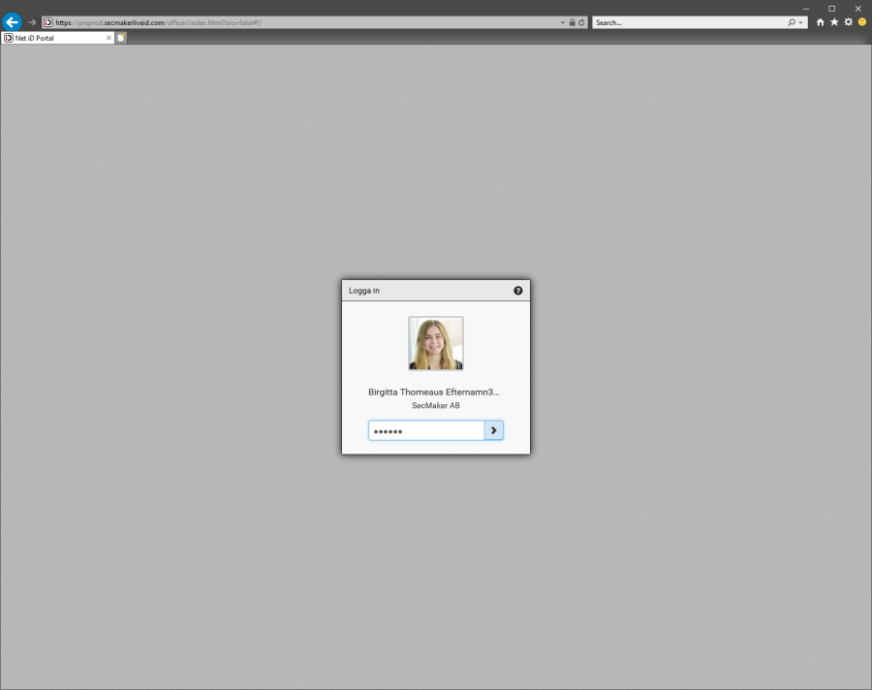The height and width of the screenshot is (690, 872).
Task: Go to the browser Home page icon
Action: tap(821, 22)
